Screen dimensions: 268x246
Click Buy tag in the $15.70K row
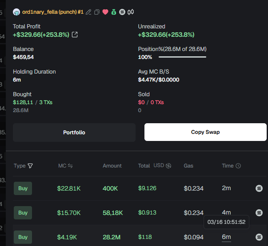pos(23,213)
